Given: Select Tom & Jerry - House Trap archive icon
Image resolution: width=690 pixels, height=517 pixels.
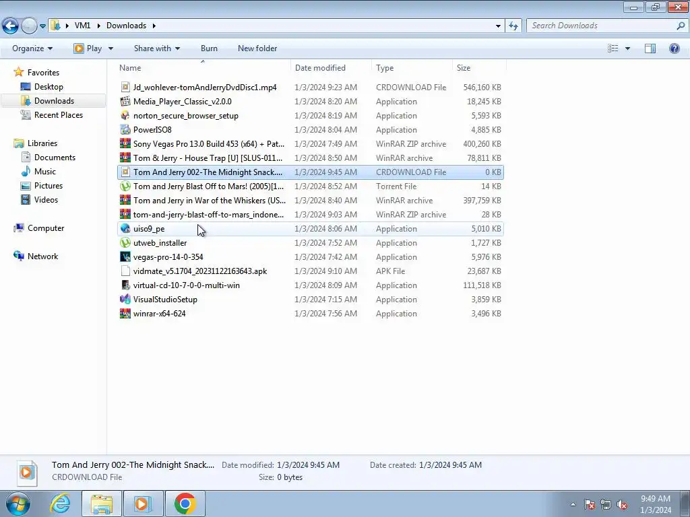Looking at the screenshot, I should click(x=125, y=158).
